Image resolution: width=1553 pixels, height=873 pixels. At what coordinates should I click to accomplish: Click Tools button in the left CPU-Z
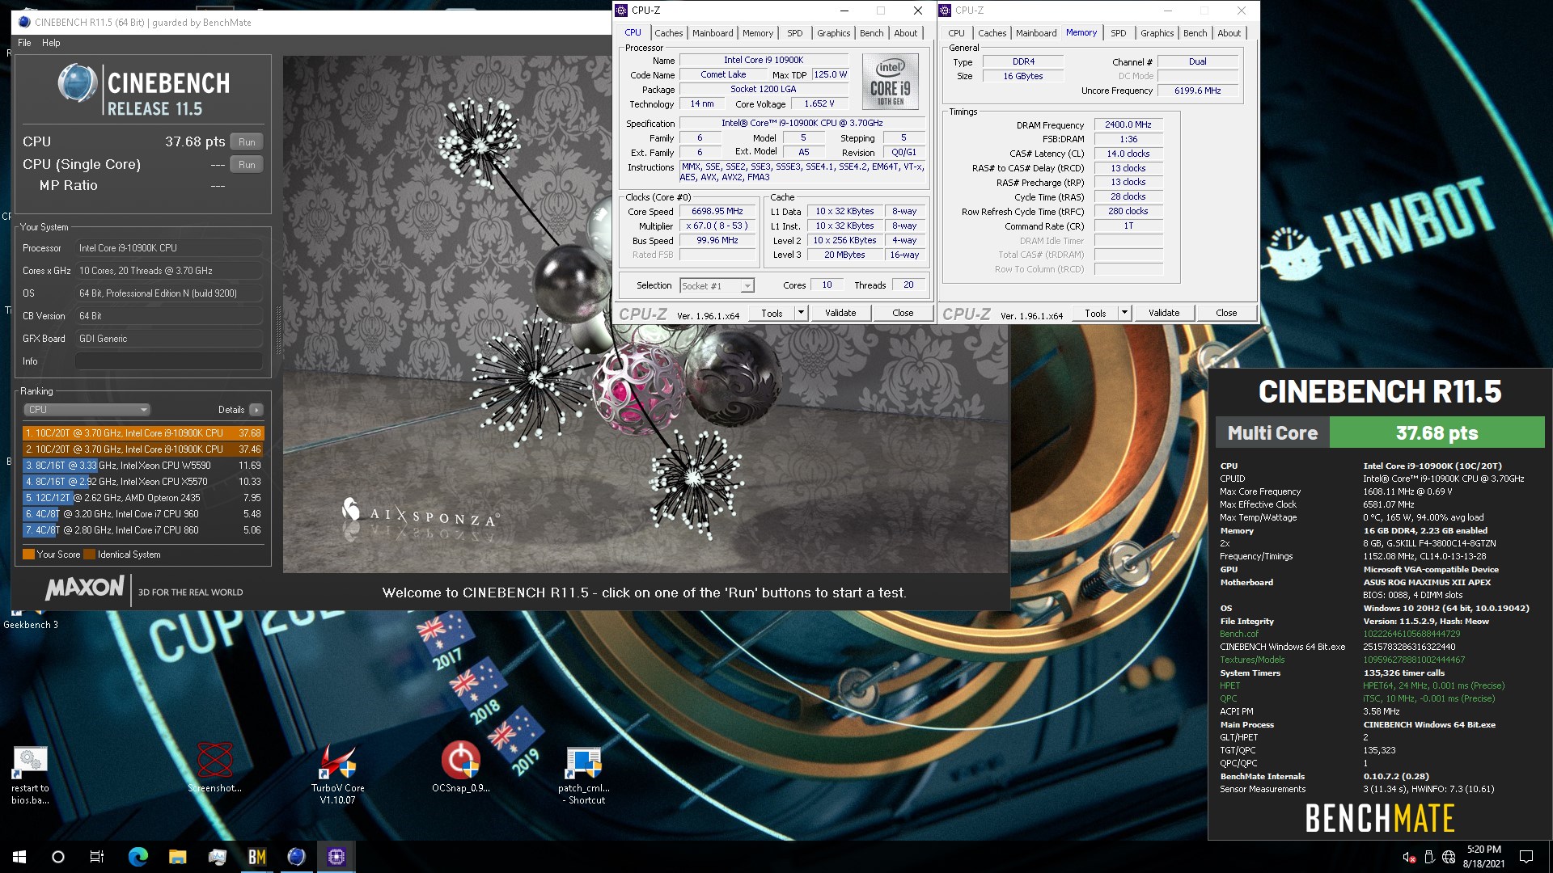772,313
